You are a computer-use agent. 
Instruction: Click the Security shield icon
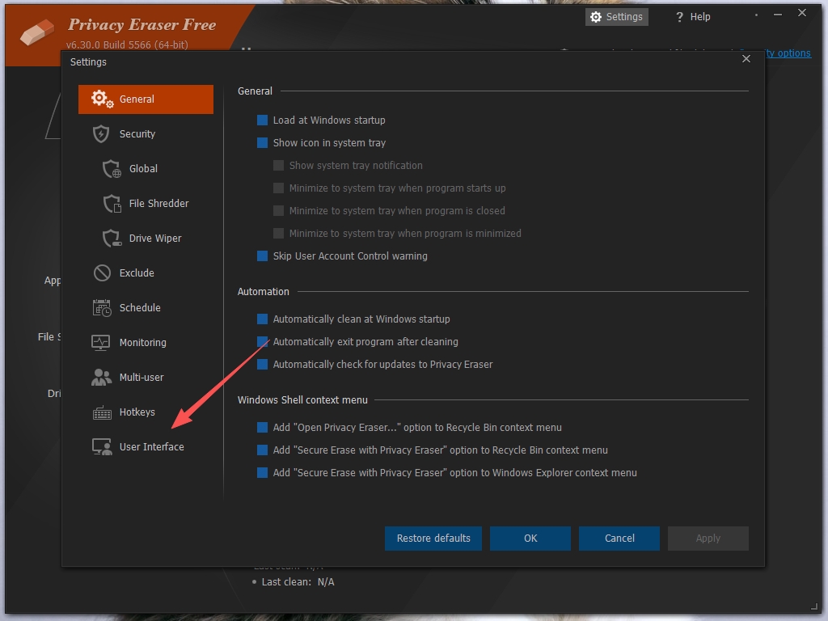[x=101, y=133]
